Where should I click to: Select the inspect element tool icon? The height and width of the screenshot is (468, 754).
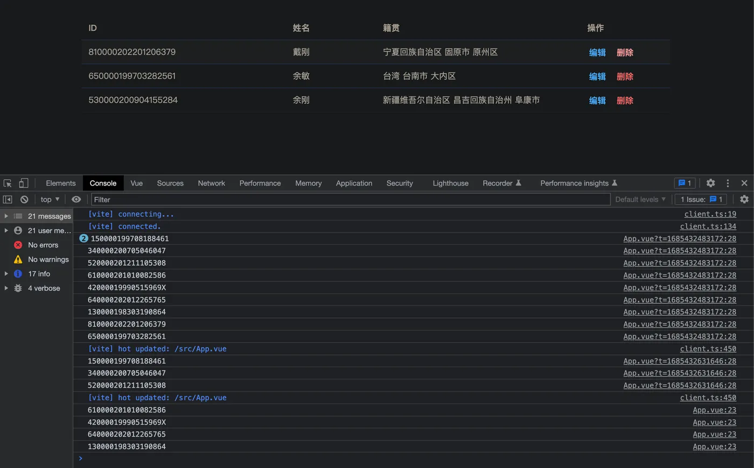pos(8,183)
